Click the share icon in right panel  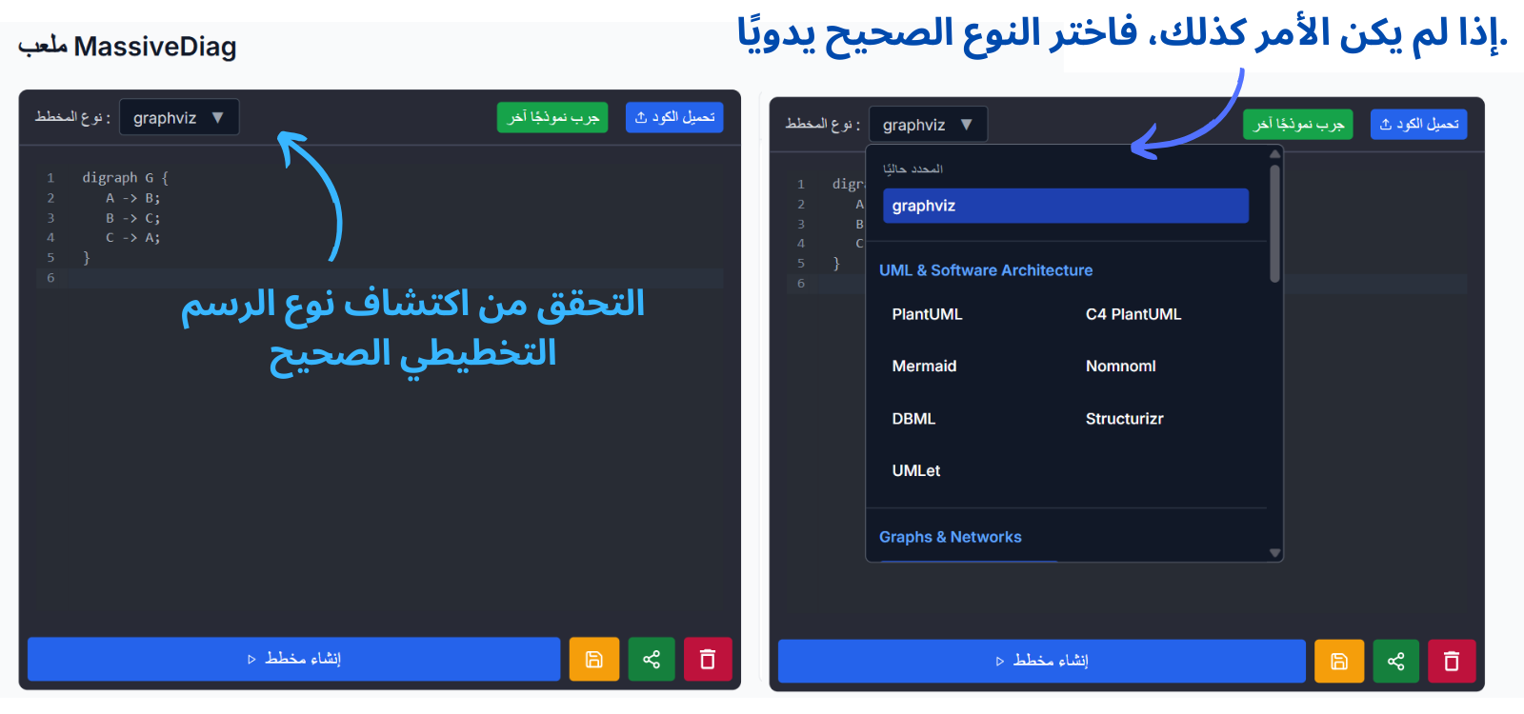coord(1396,661)
